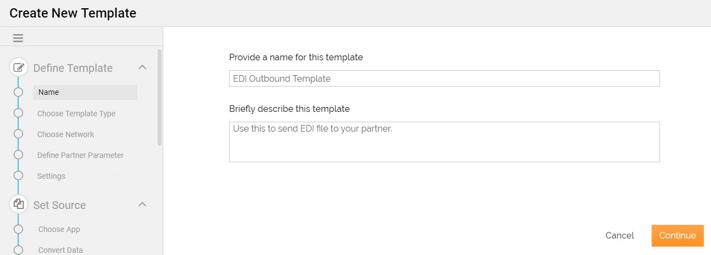Select the Choose Network step circle
The image size is (711, 255).
[18, 134]
